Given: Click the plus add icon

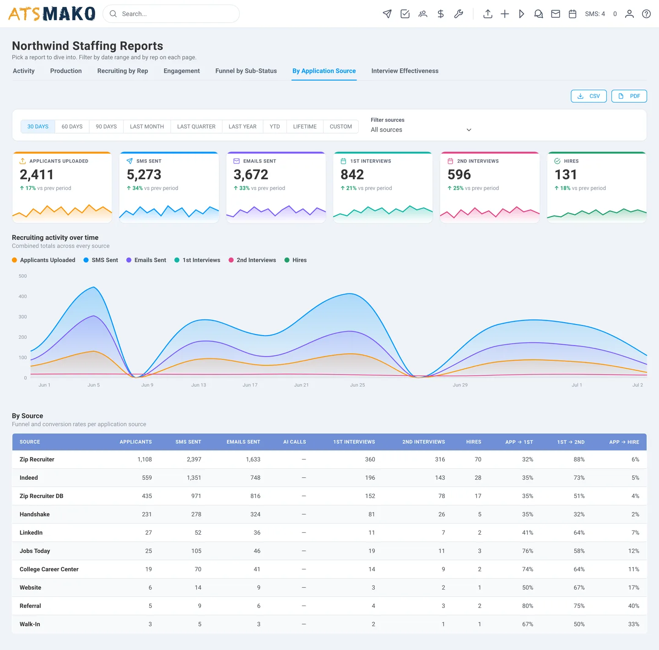Looking at the screenshot, I should [x=505, y=14].
